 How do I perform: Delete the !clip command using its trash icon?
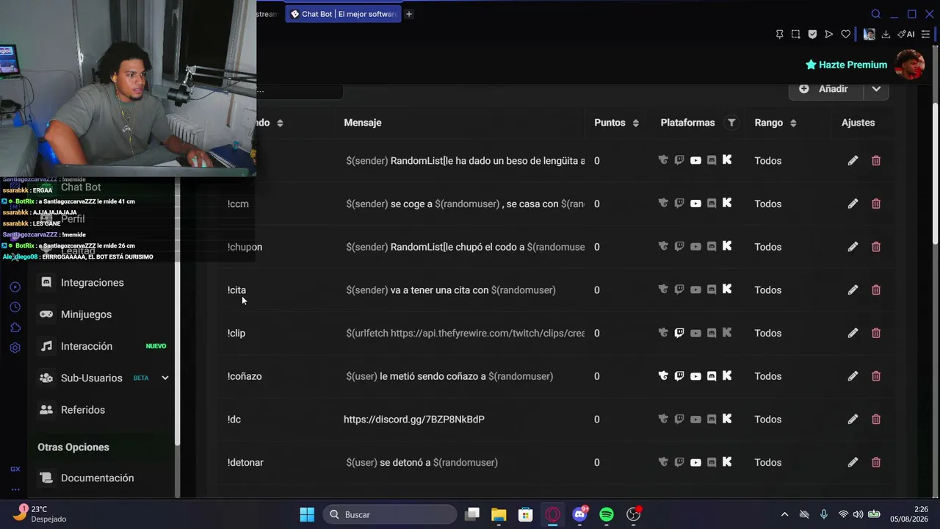pos(876,333)
